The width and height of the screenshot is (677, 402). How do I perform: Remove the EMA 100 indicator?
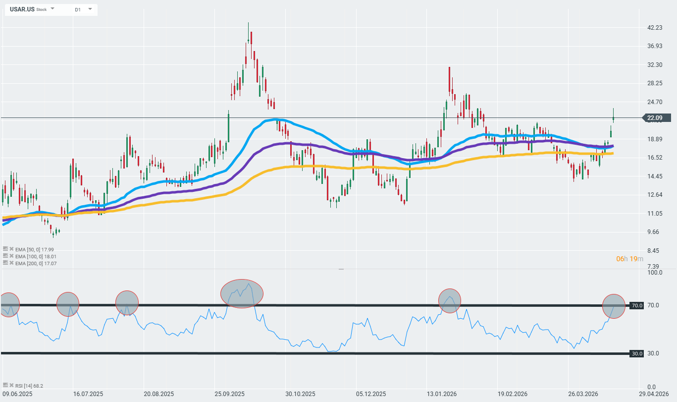(11, 256)
